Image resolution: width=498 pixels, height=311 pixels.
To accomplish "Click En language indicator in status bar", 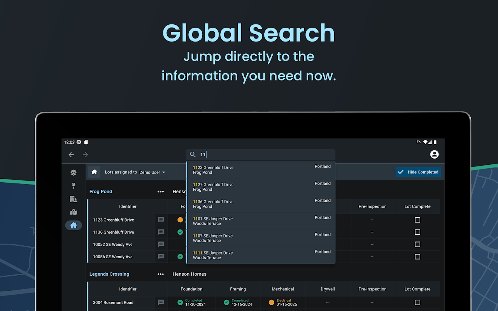I will tap(419, 142).
